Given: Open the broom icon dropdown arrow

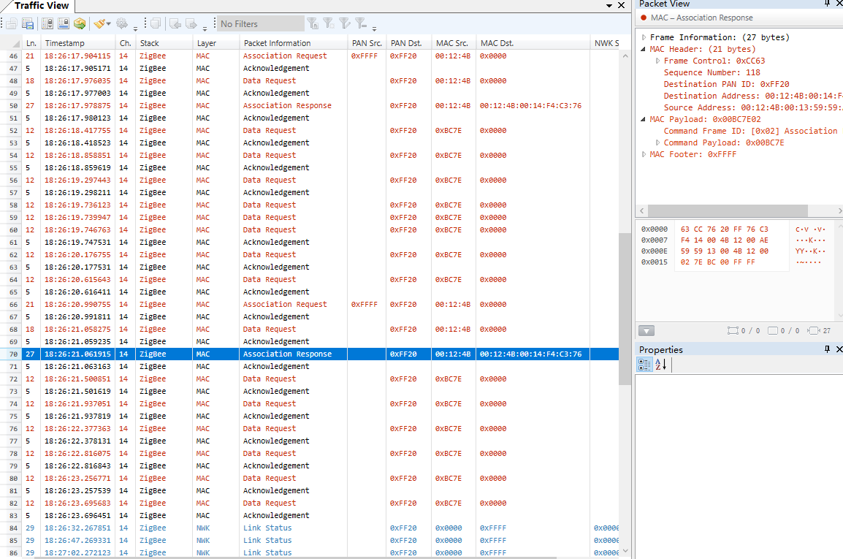Looking at the screenshot, I should tap(110, 24).
